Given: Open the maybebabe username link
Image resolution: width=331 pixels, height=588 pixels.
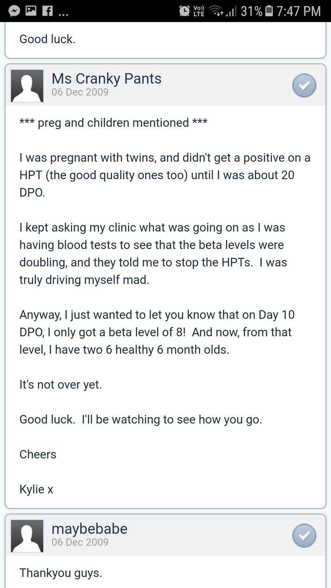Looking at the screenshot, I should [x=89, y=528].
